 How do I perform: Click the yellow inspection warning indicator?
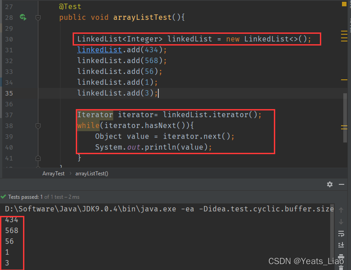pyautogui.click(x=344, y=4)
